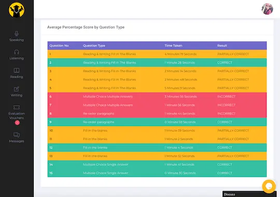This screenshot has width=280, height=197.
Task: Open the user profile avatar
Action: click(x=267, y=9)
